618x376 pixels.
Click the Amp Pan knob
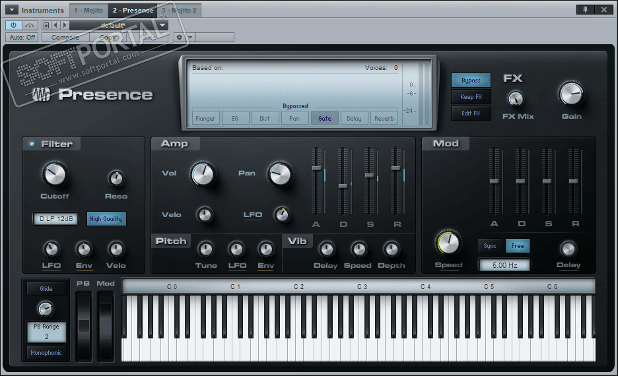click(280, 173)
